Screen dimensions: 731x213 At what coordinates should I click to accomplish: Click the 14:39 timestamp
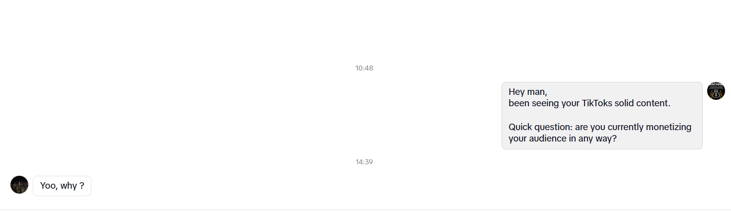click(x=364, y=162)
